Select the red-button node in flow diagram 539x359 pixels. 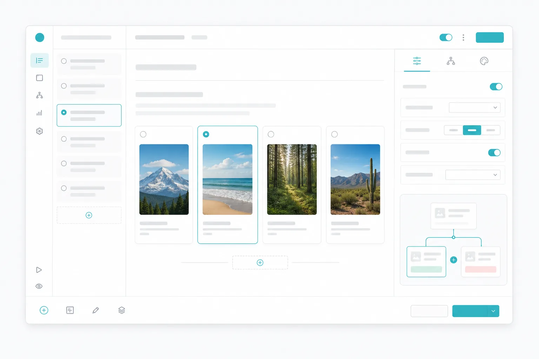pyautogui.click(x=481, y=262)
